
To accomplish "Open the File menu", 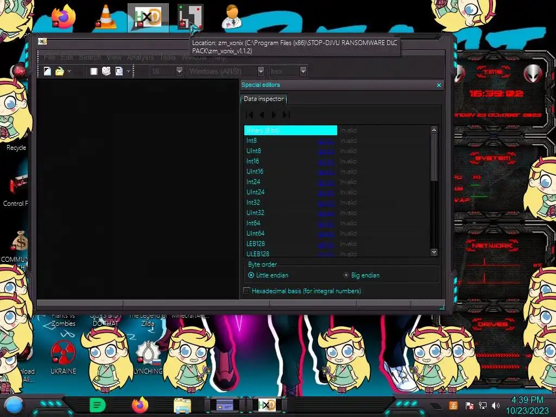I will point(49,57).
